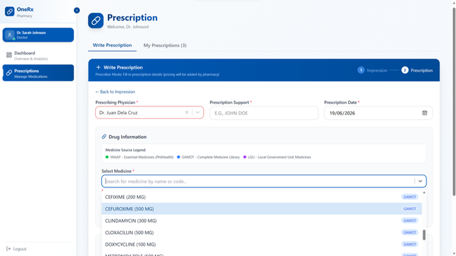Viewport: 456px width, 256px height.
Task: Click the blue GAMOT legend dot
Action: [x=178, y=157]
